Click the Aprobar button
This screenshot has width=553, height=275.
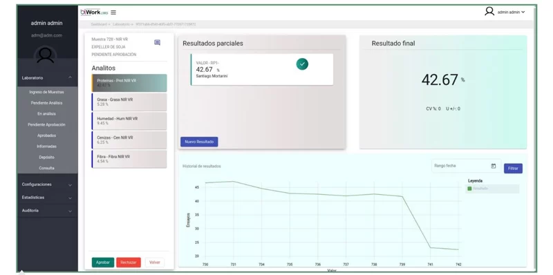[x=103, y=263]
